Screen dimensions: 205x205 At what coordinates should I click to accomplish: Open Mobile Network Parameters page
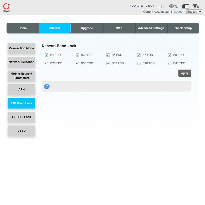pos(22,76)
